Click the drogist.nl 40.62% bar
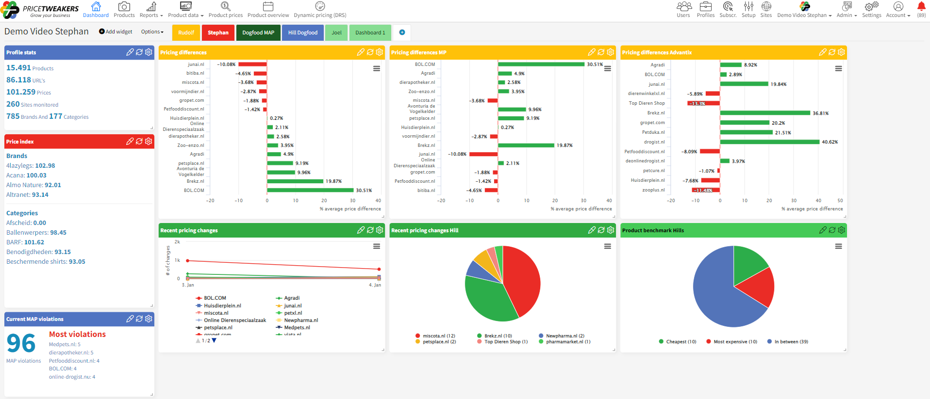The image size is (930, 399). click(770, 142)
